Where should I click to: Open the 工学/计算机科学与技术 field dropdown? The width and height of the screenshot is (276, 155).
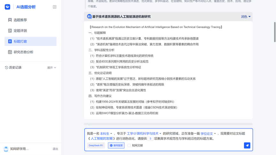tap(144, 134)
